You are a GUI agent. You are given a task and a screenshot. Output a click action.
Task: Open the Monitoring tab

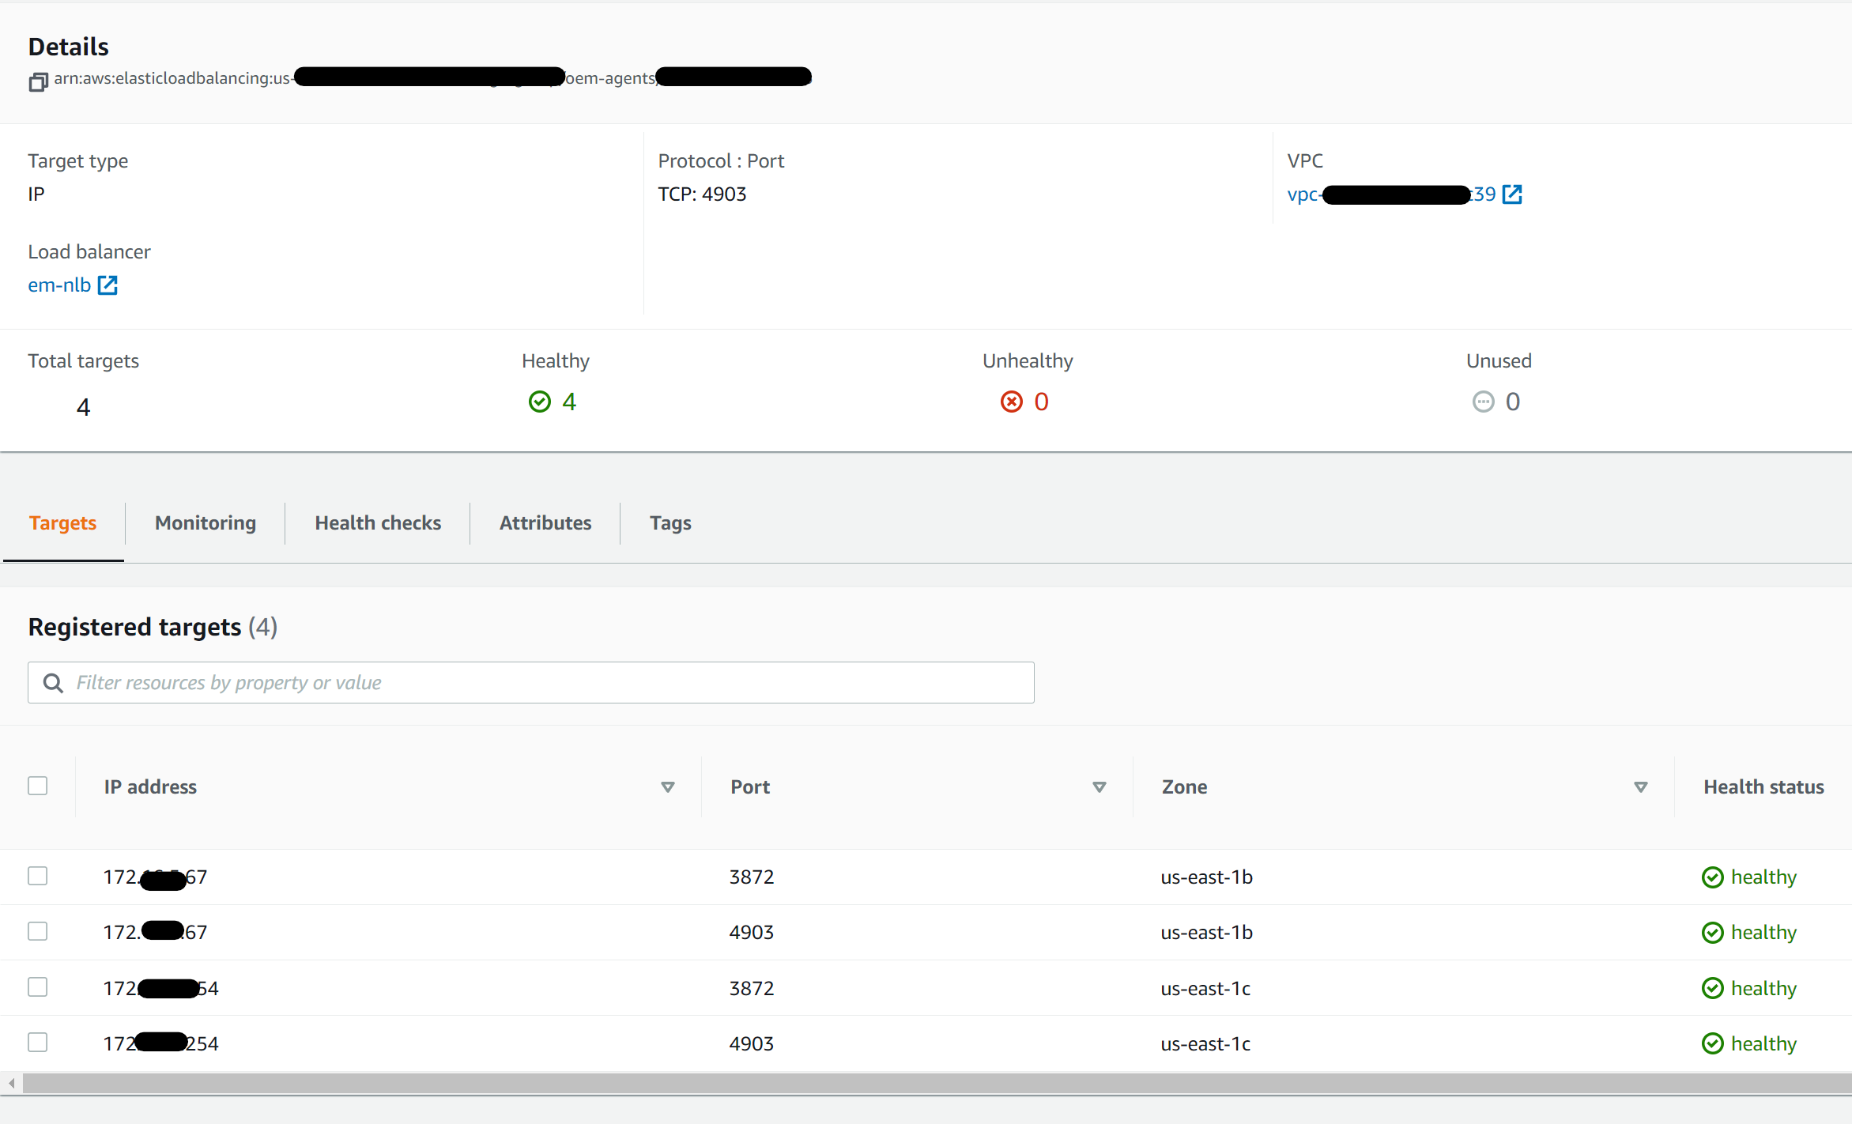click(x=206, y=523)
